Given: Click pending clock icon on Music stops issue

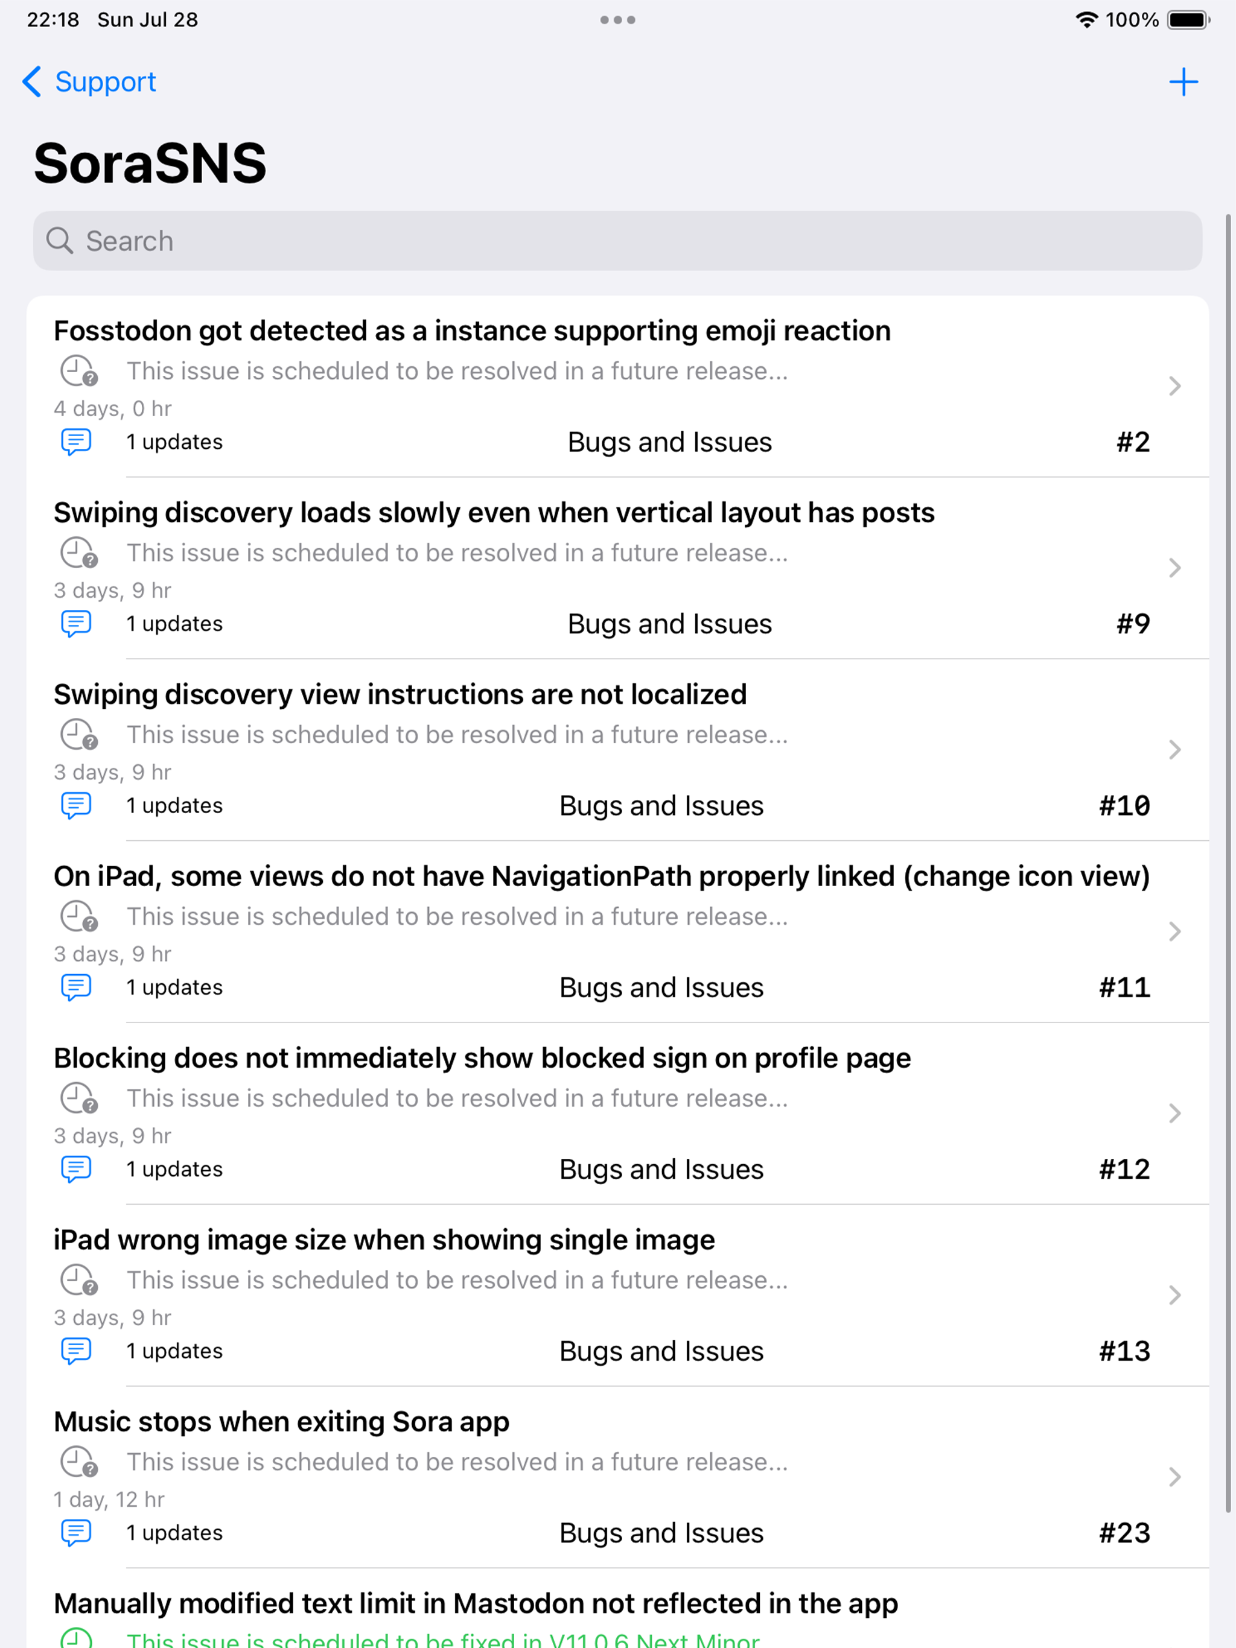Looking at the screenshot, I should click(x=78, y=1461).
